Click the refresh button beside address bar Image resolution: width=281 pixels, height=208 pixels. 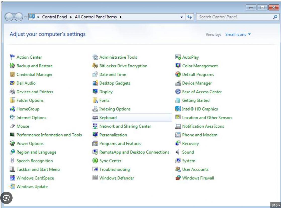pyautogui.click(x=190, y=17)
